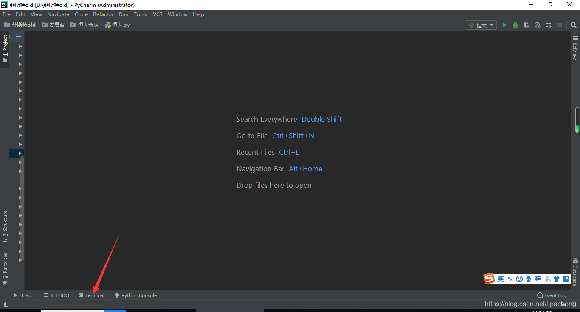Image resolution: width=580 pixels, height=312 pixels.
Task: Click the Ctrl+E shortcut text
Action: pyautogui.click(x=289, y=152)
